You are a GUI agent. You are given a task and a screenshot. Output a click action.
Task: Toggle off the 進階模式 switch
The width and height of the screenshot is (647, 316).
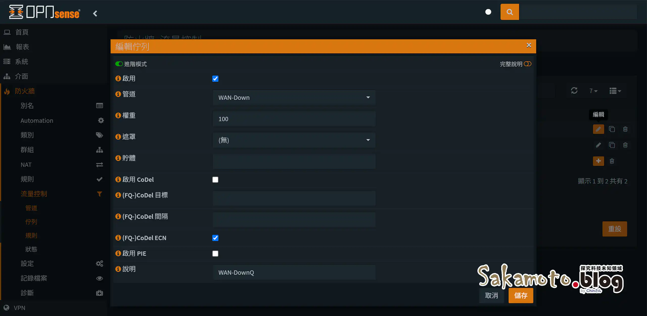click(119, 64)
